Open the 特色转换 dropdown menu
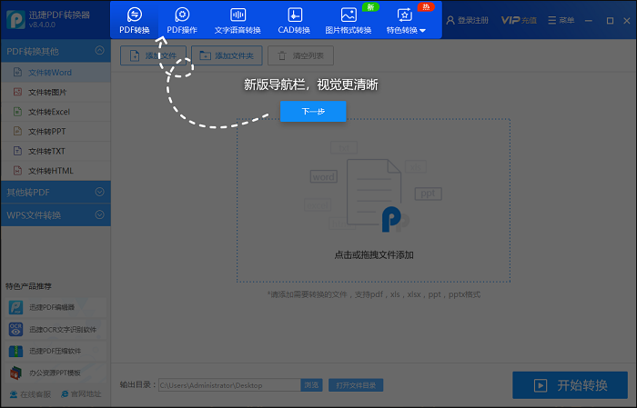637x408 pixels. [405, 30]
